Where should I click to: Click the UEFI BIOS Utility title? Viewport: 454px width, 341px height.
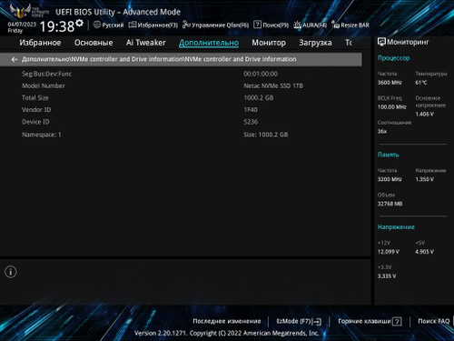118,12
